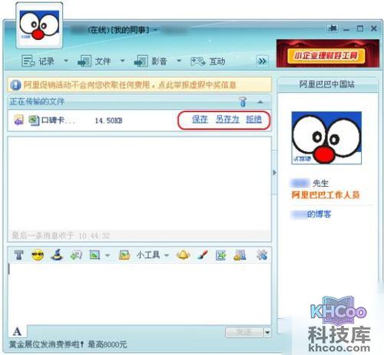Click the 影音 video and audio button

click(151, 61)
